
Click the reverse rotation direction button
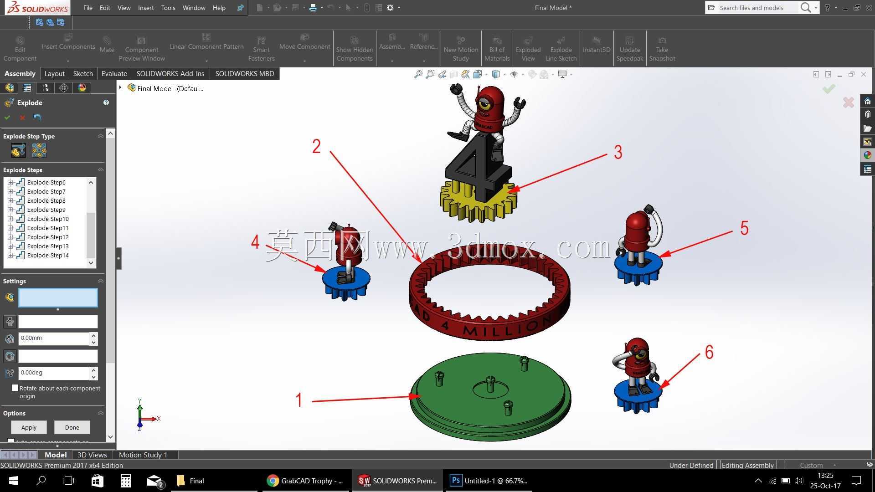pos(10,356)
